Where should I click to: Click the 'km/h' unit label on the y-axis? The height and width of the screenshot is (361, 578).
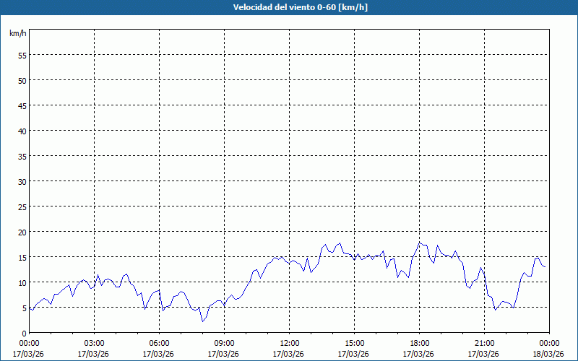click(x=17, y=34)
